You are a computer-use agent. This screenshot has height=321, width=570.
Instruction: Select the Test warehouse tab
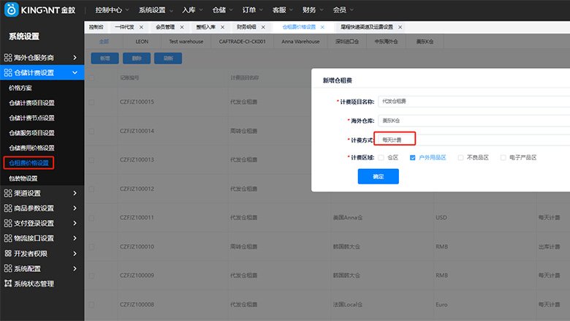[186, 42]
